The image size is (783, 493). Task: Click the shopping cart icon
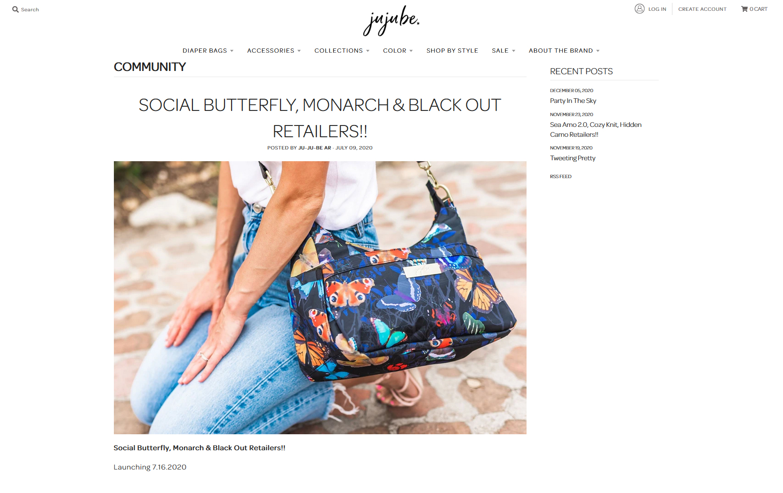coord(744,9)
